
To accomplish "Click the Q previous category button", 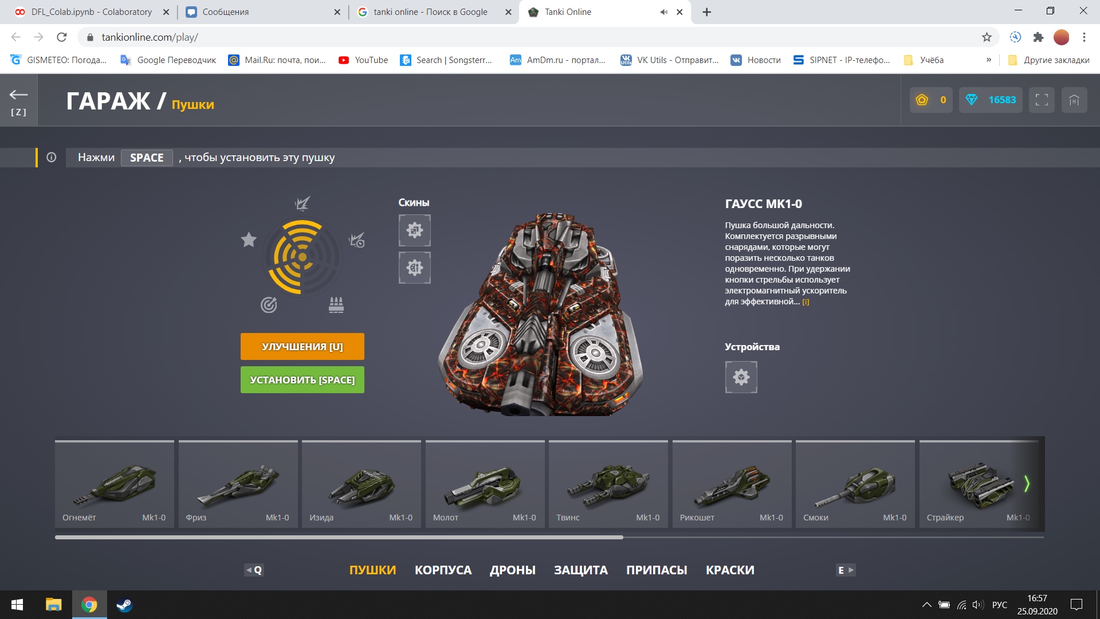I will [x=254, y=570].
